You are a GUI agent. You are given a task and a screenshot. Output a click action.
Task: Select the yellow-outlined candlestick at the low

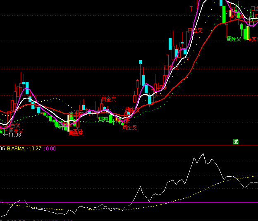69,123
